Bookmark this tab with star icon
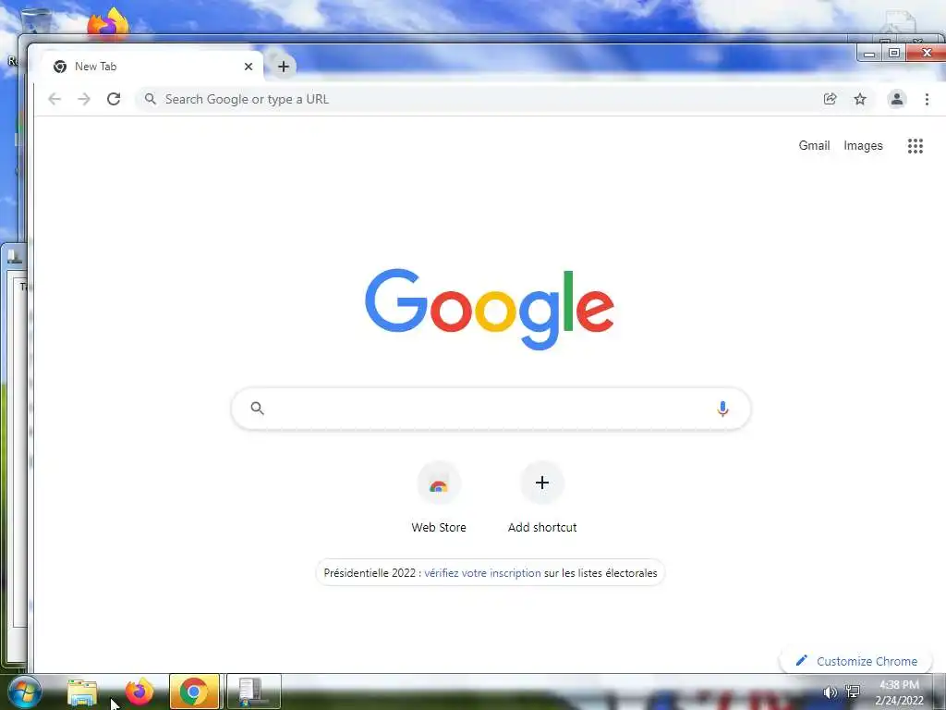This screenshot has width=946, height=710. click(x=860, y=99)
